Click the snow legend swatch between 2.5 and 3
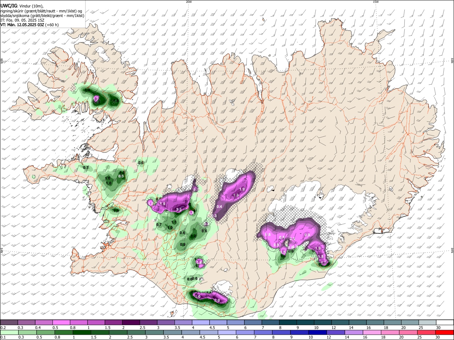Image resolution: width=454 pixels, height=340 pixels. coord(148,323)
